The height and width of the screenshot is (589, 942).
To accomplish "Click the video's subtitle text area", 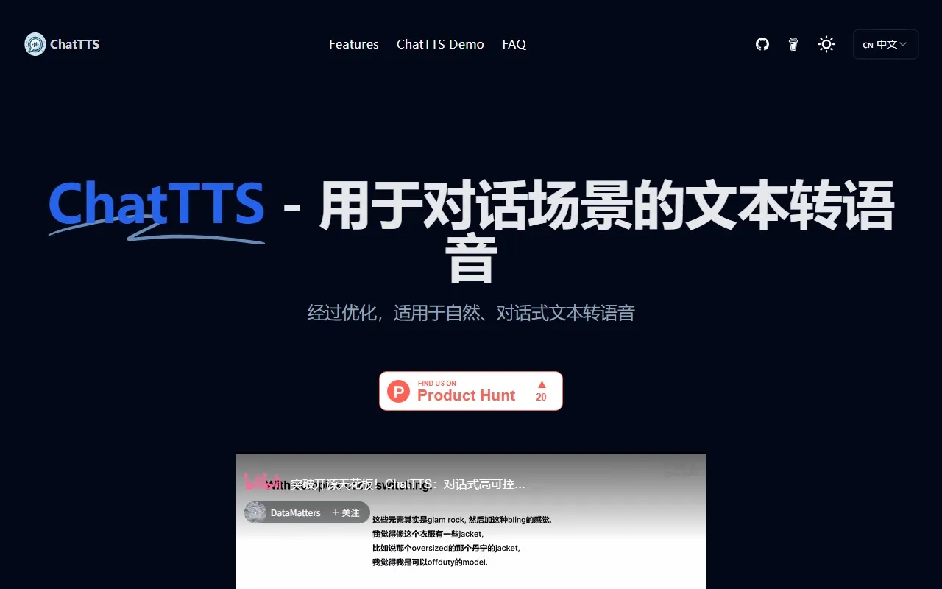I will pyautogui.click(x=461, y=540).
